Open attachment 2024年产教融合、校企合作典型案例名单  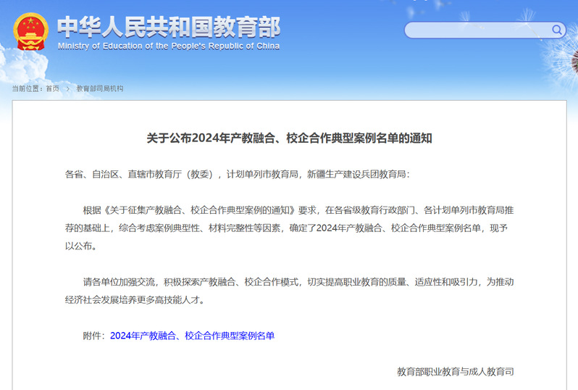[192, 336]
